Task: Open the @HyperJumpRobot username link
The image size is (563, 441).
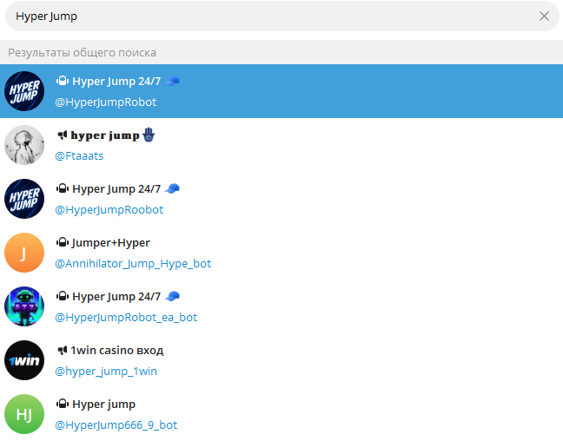Action: [106, 102]
